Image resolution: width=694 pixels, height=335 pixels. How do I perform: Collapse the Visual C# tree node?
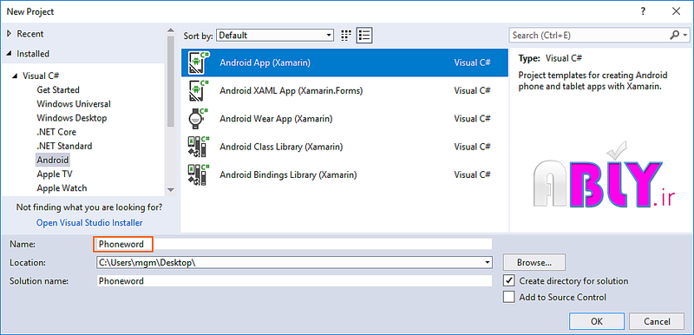point(16,76)
